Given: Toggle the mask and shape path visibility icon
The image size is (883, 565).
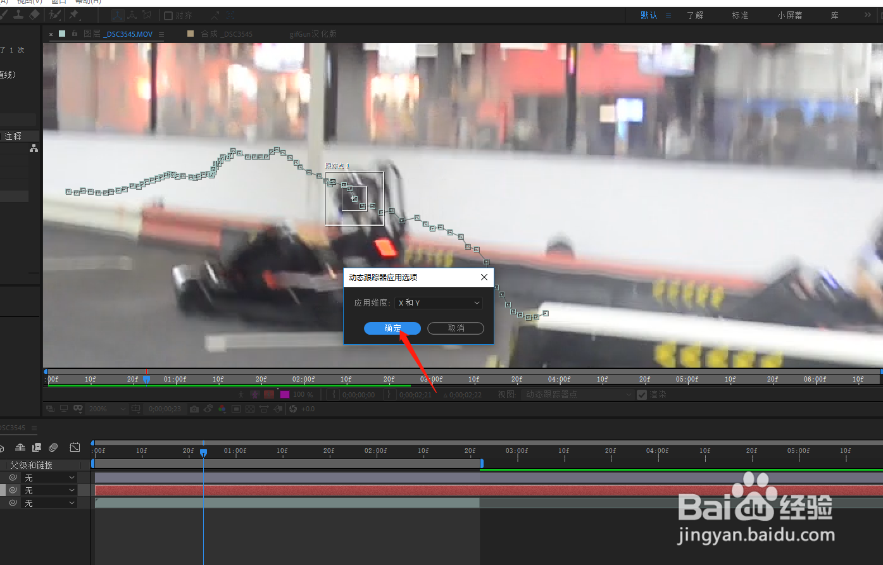Looking at the screenshot, I should click(x=78, y=408).
